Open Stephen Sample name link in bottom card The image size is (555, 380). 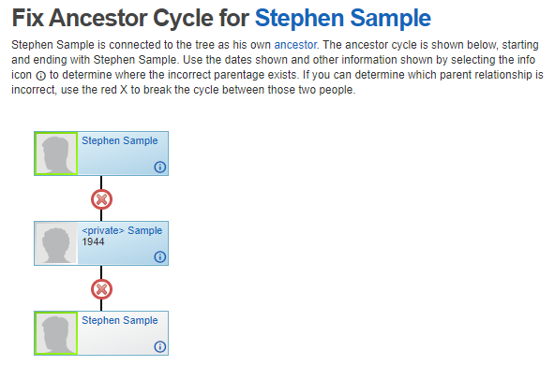pos(120,320)
